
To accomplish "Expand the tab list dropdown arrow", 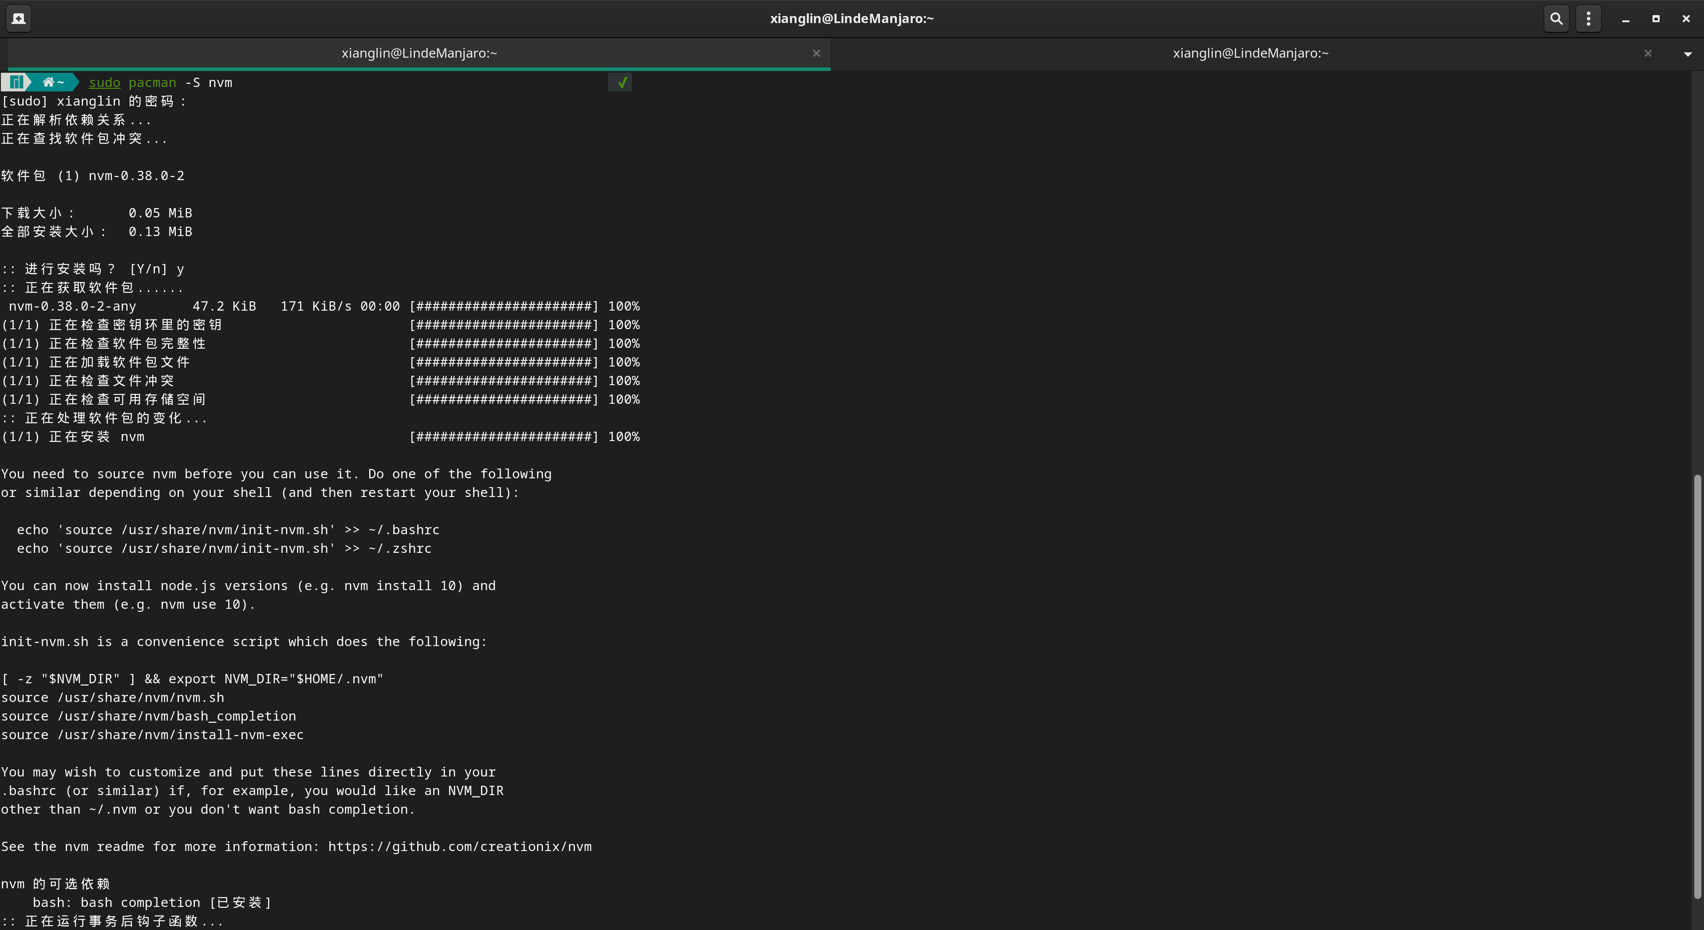I will click(x=1688, y=54).
